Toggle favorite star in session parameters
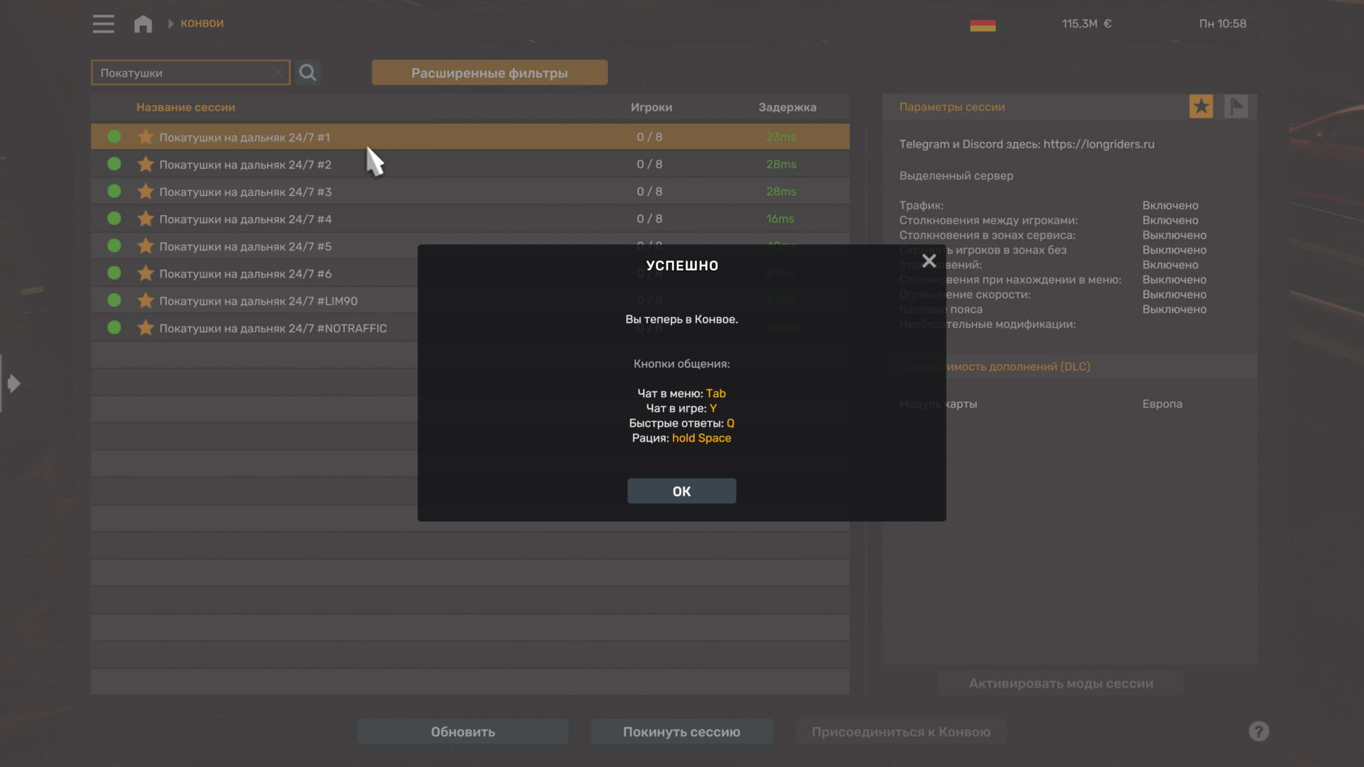Viewport: 1364px width, 767px height. click(1201, 107)
